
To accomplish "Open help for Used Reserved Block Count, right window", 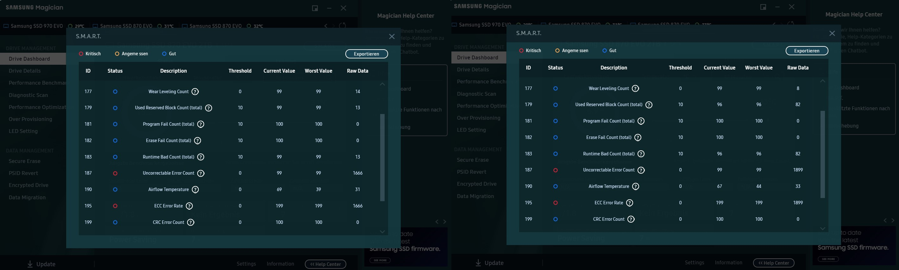I will (649, 105).
